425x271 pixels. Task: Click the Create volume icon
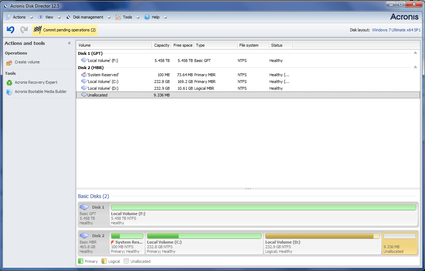[x=9, y=62]
